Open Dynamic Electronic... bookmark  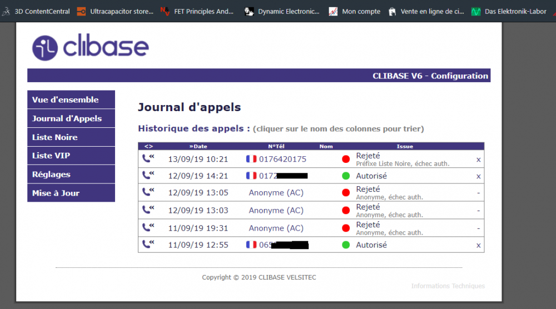point(282,11)
